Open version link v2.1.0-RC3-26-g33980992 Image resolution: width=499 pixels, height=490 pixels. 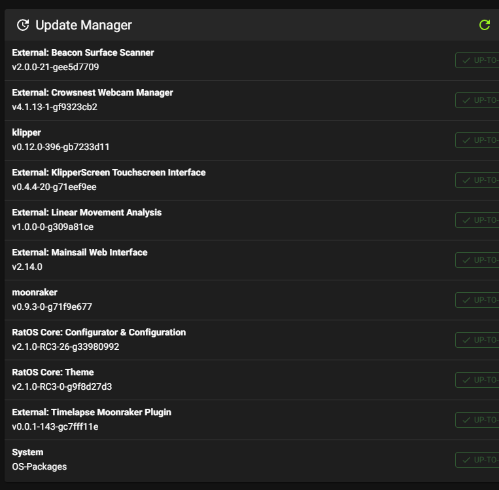pos(65,347)
